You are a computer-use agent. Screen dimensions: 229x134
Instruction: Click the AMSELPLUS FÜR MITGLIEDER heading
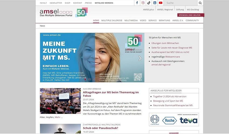166,91
